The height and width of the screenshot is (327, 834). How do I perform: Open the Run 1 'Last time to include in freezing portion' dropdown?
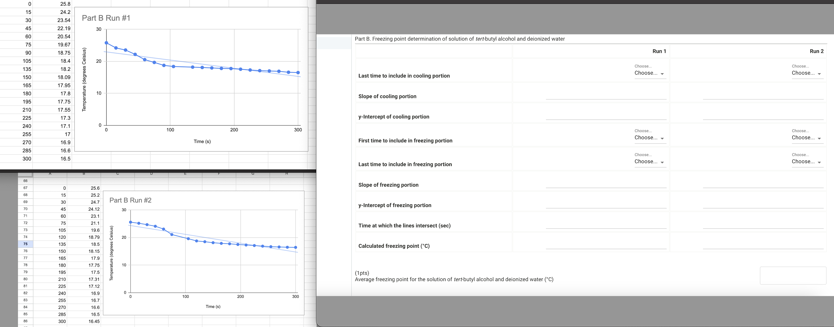pyautogui.click(x=649, y=162)
